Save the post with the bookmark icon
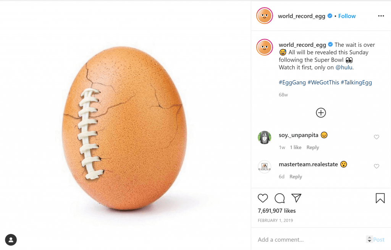The width and height of the screenshot is (391, 250). pyautogui.click(x=380, y=198)
